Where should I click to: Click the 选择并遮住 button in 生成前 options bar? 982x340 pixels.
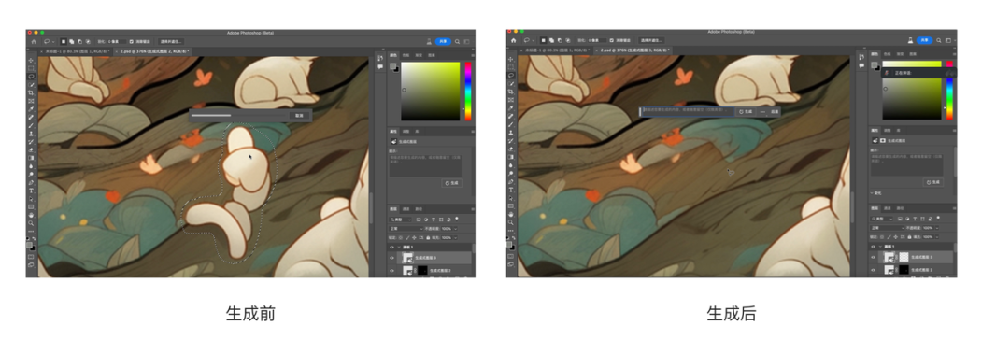(172, 41)
